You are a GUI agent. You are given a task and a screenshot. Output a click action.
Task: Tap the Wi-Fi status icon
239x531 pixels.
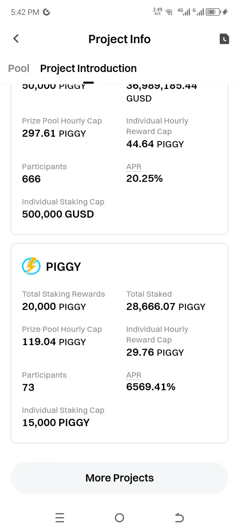tap(169, 12)
